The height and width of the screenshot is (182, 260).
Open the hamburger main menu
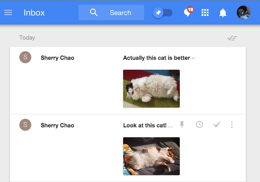click(x=8, y=12)
